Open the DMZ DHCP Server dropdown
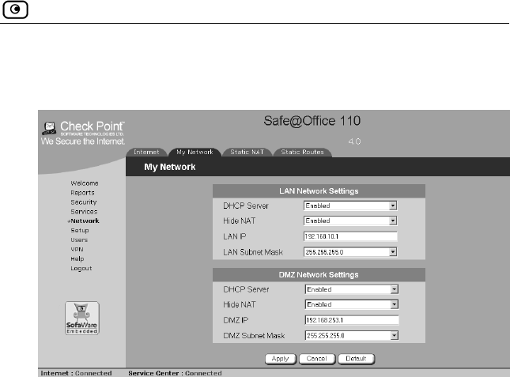This screenshot has width=510, height=377. point(352,289)
